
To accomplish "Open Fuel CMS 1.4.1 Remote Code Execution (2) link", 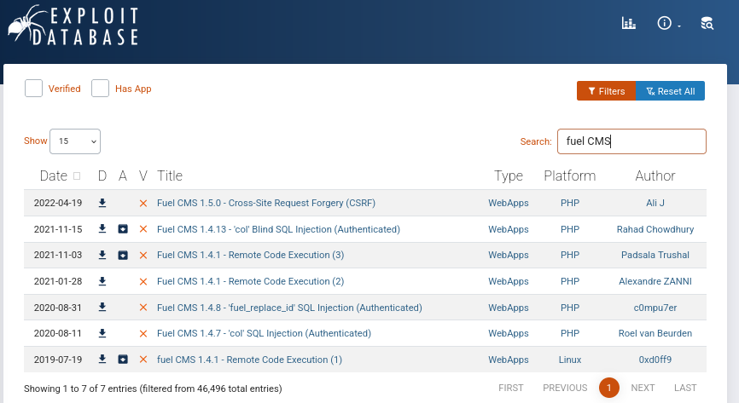I will pos(251,281).
